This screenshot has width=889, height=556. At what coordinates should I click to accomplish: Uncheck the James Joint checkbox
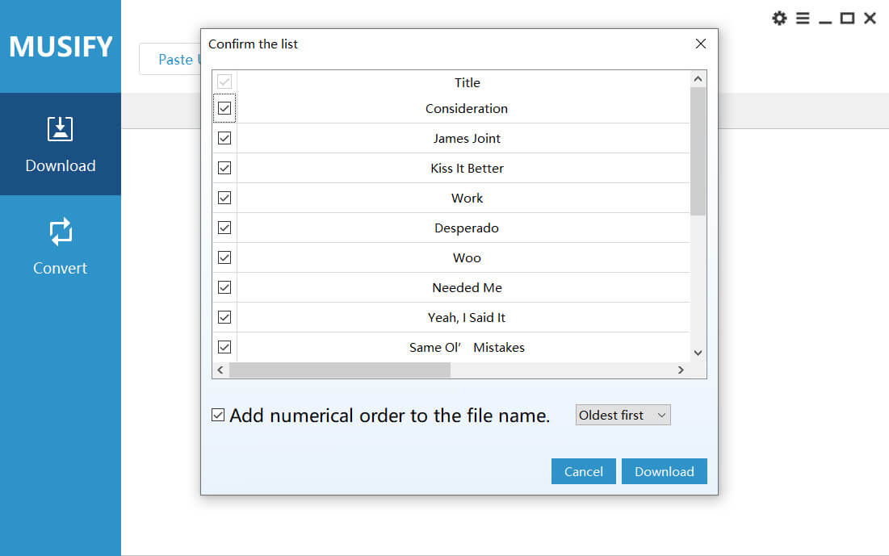(224, 138)
